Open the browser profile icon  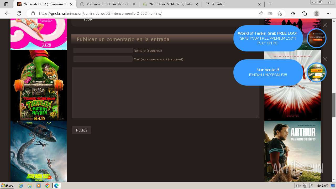317,13
